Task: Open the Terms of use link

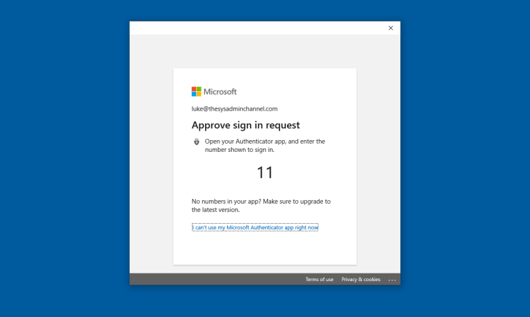Action: pyautogui.click(x=320, y=280)
